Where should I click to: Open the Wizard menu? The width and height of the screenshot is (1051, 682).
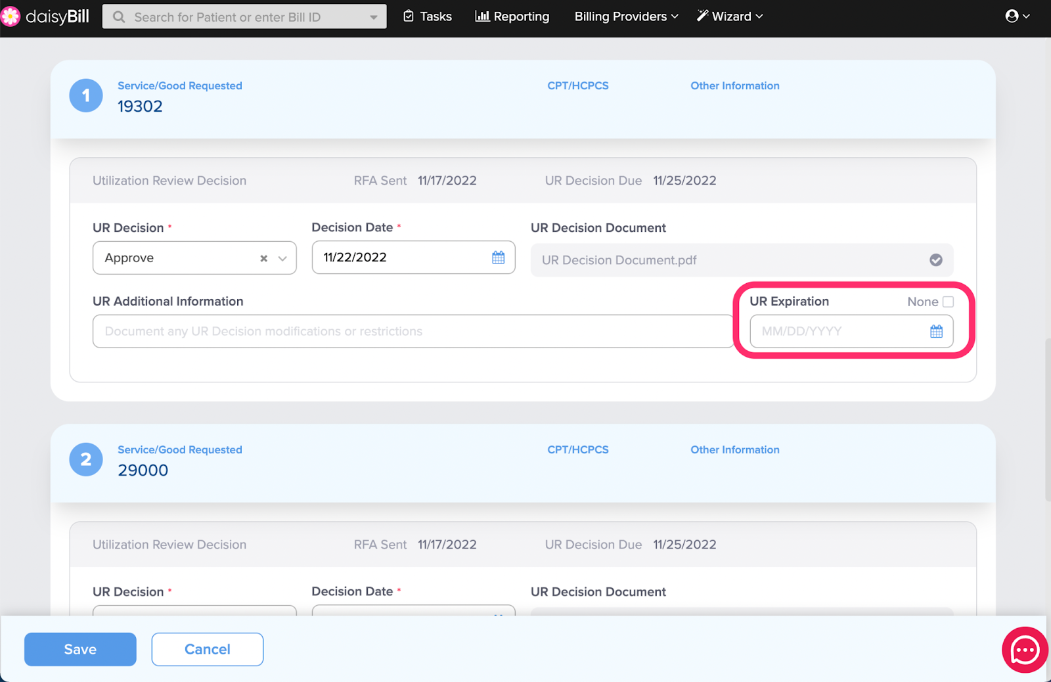pyautogui.click(x=730, y=16)
